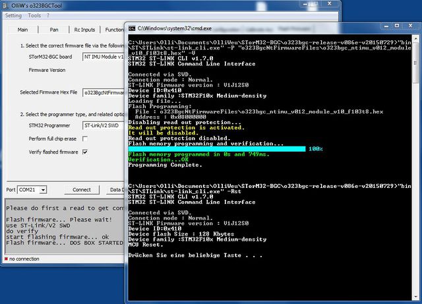Enable Perform full chip erase checkbox
The image size is (422, 304).
[x=84, y=138]
